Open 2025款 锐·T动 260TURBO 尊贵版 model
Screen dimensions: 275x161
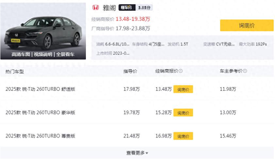coord(40,136)
